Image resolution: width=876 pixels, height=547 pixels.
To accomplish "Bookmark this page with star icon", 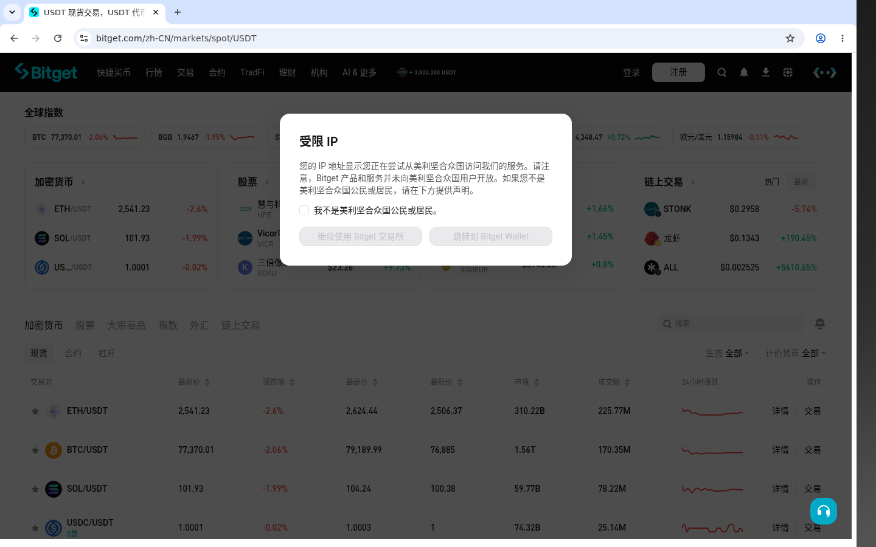I will [x=790, y=38].
